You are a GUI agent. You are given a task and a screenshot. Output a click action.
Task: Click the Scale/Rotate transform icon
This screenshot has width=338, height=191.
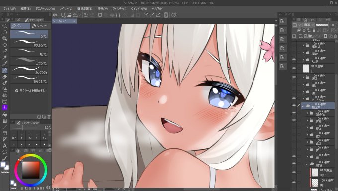click(118, 15)
